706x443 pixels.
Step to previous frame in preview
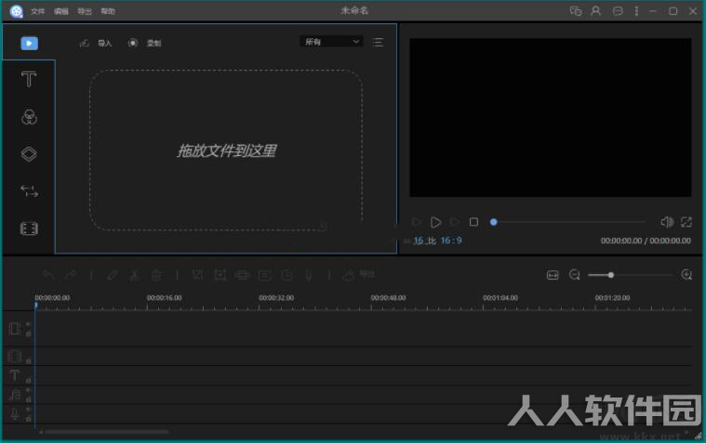pyautogui.click(x=417, y=222)
